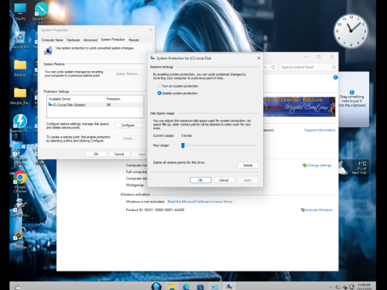The width and height of the screenshot is (387, 290).
Task: Open Microsoft Edge from the taskbar
Action: (x=186, y=287)
